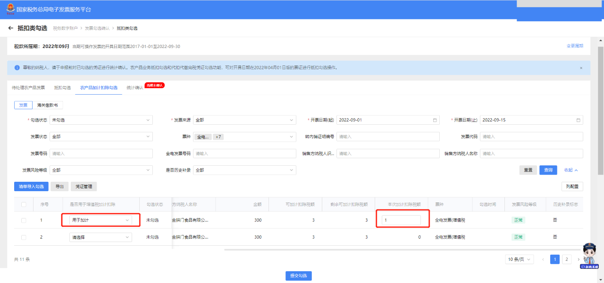Click the 查询 search button
604x283 pixels.
click(x=548, y=170)
